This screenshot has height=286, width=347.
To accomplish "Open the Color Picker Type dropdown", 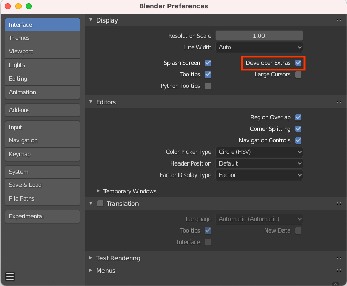I will (x=259, y=152).
